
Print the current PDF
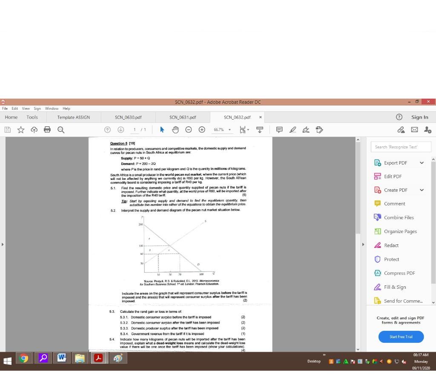tap(47, 130)
